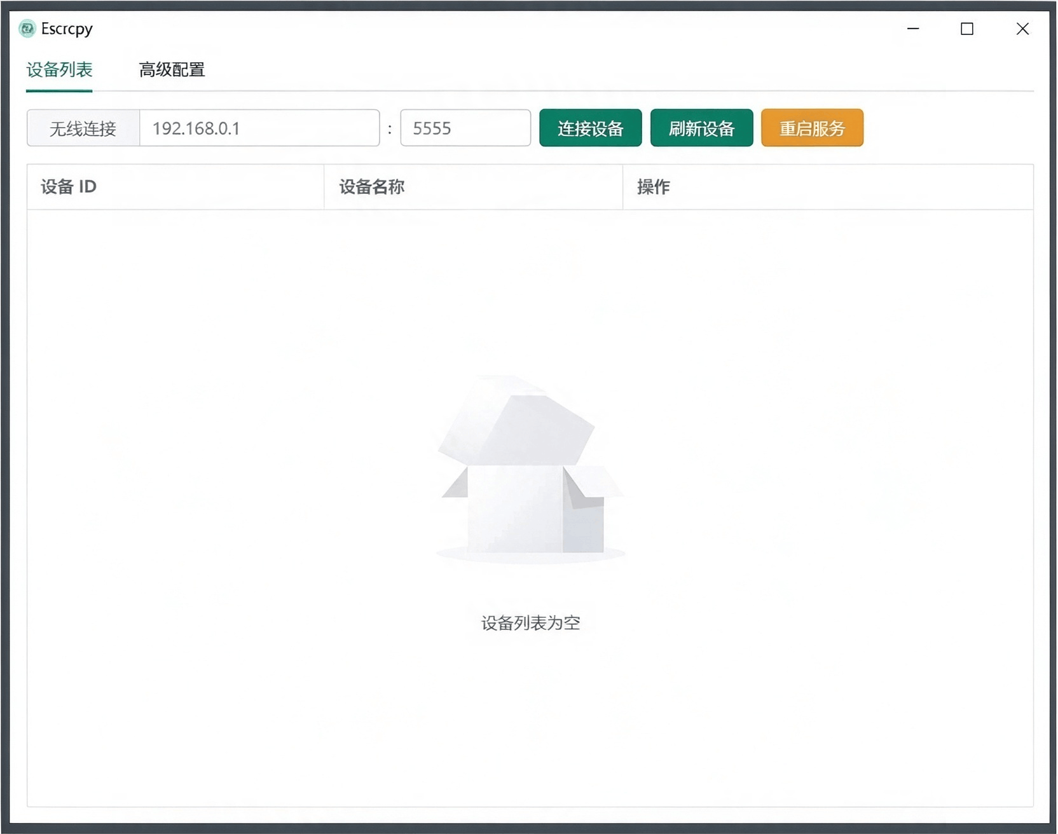Close the Escrcpy window
Image resolution: width=1058 pixels, height=834 pixels.
pos(1022,29)
